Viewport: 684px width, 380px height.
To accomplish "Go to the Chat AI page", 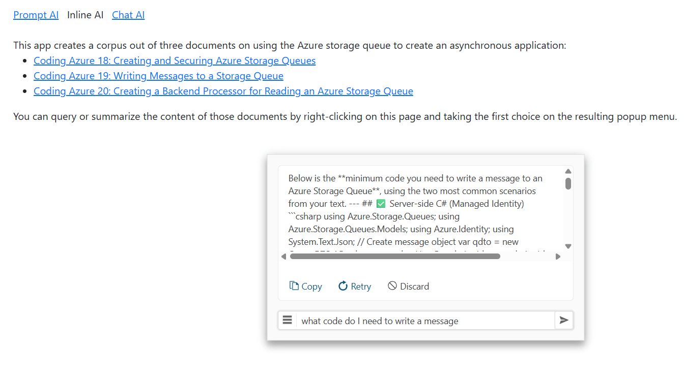I will point(128,15).
